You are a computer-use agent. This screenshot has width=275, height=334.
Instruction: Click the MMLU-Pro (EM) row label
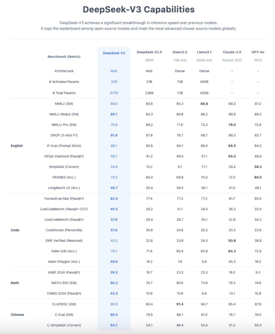64,125
